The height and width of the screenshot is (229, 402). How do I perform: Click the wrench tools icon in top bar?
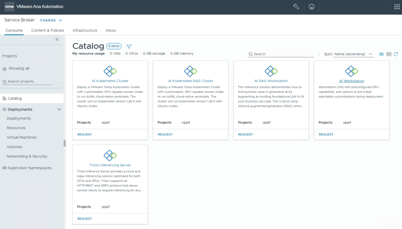click(296, 6)
